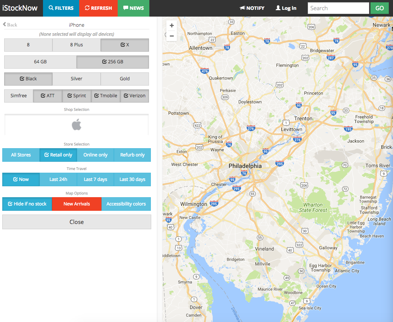Zoom in on the map
Image resolution: width=393 pixels, height=322 pixels.
[172, 26]
